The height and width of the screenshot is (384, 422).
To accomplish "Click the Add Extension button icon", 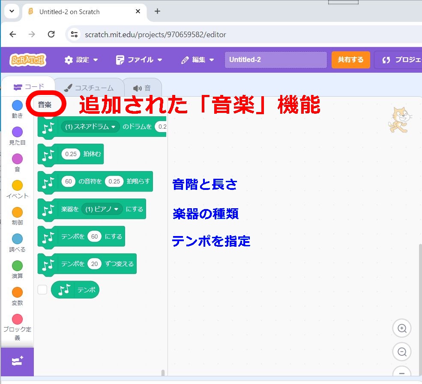I will [17, 361].
